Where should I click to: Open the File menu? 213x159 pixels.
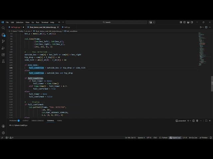coord(7,22)
